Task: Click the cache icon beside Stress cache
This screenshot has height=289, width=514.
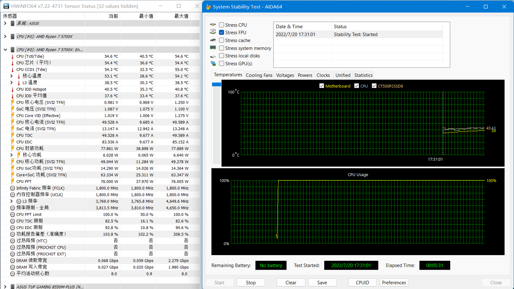Action: point(213,40)
